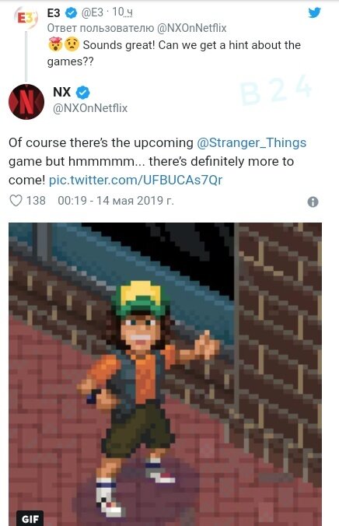Open the E3 profile avatar
The image size is (339, 526).
[x=26, y=18]
